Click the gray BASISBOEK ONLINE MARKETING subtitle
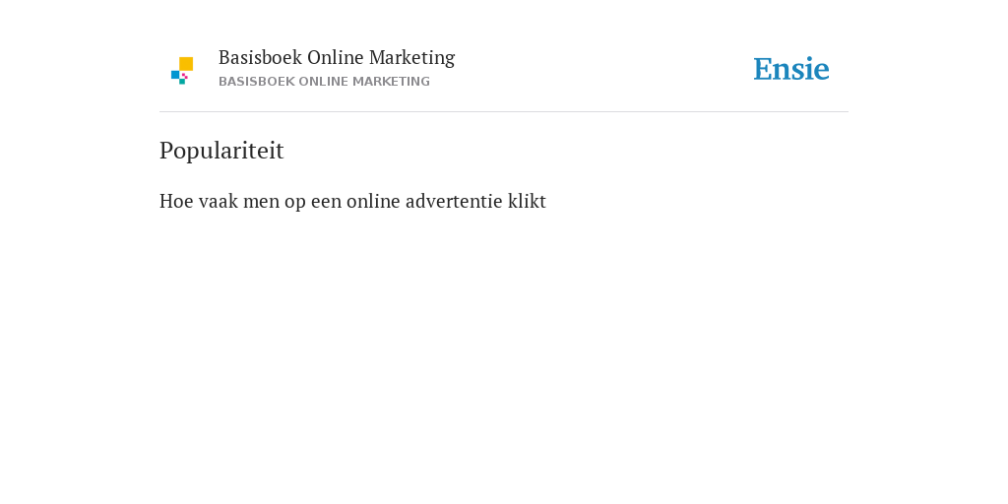Viewport: 1008px width, 504px height. (324, 82)
